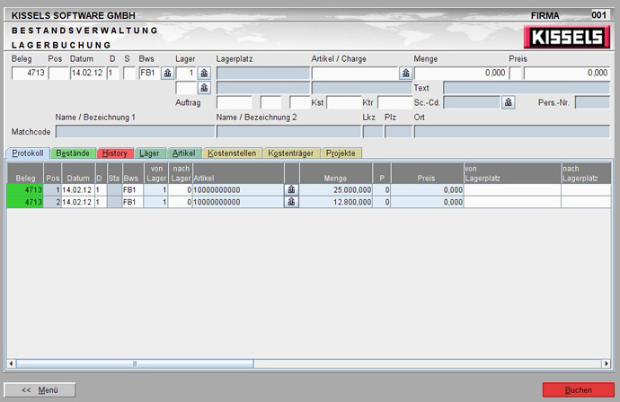The image size is (620, 402).
Task: Open the Bestände tab
Action: point(73,153)
